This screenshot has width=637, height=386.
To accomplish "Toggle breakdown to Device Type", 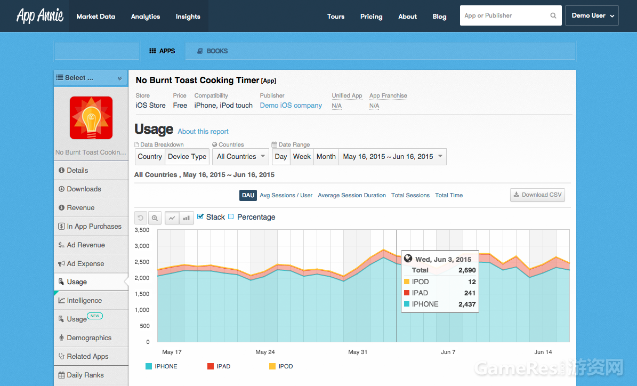I will [187, 156].
